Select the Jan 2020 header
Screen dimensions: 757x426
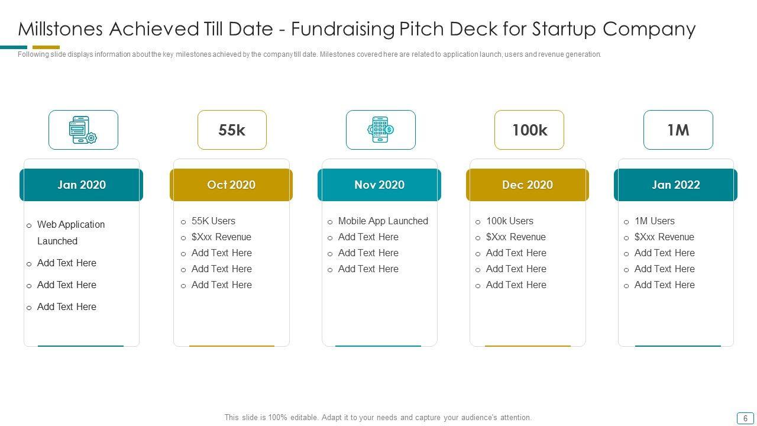coord(82,185)
